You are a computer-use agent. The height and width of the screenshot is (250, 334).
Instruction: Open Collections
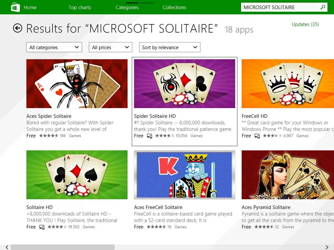174,7
